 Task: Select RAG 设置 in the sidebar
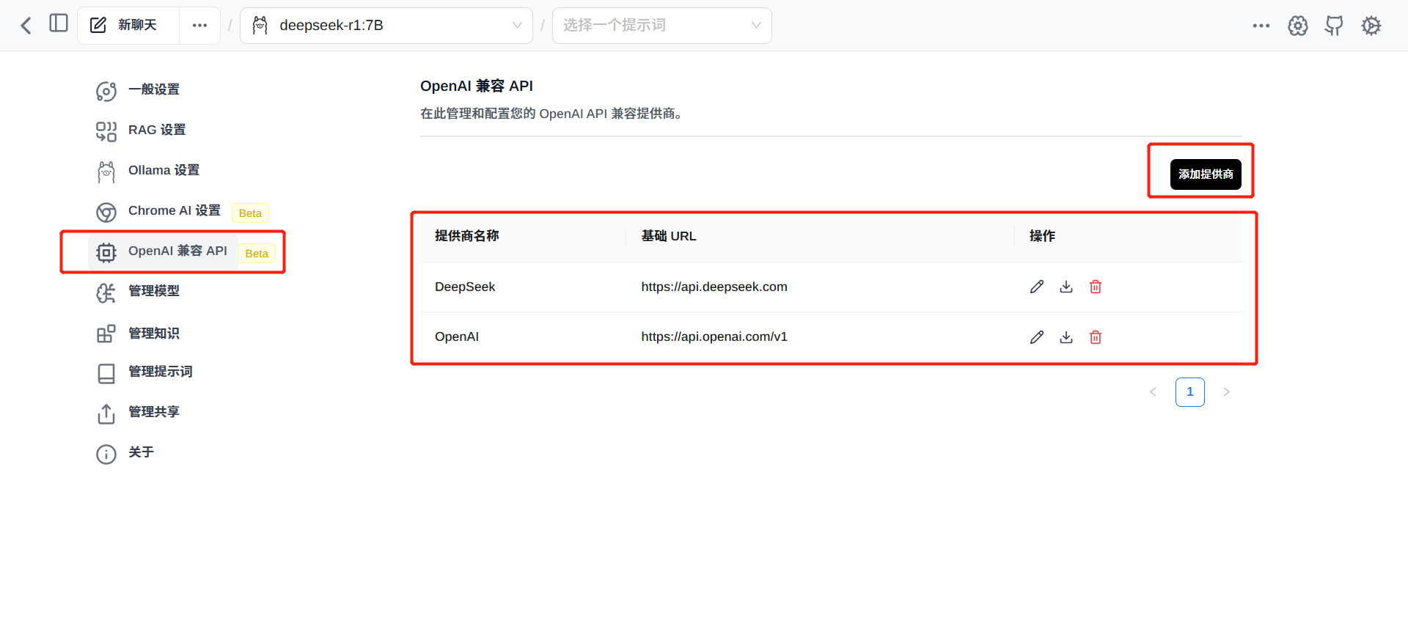coord(157,130)
